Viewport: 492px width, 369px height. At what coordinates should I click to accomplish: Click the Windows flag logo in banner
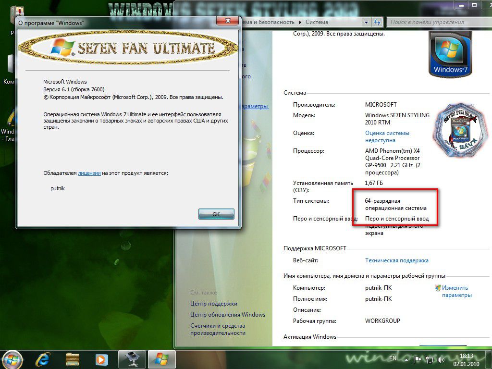[63, 48]
